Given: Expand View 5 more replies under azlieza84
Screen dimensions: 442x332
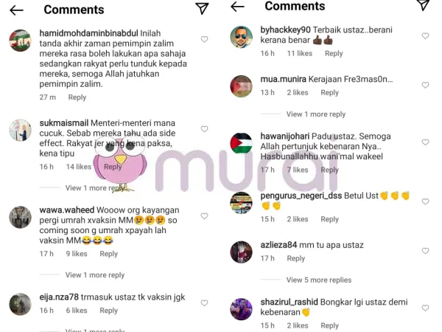Looking at the screenshot, I should click(319, 280).
